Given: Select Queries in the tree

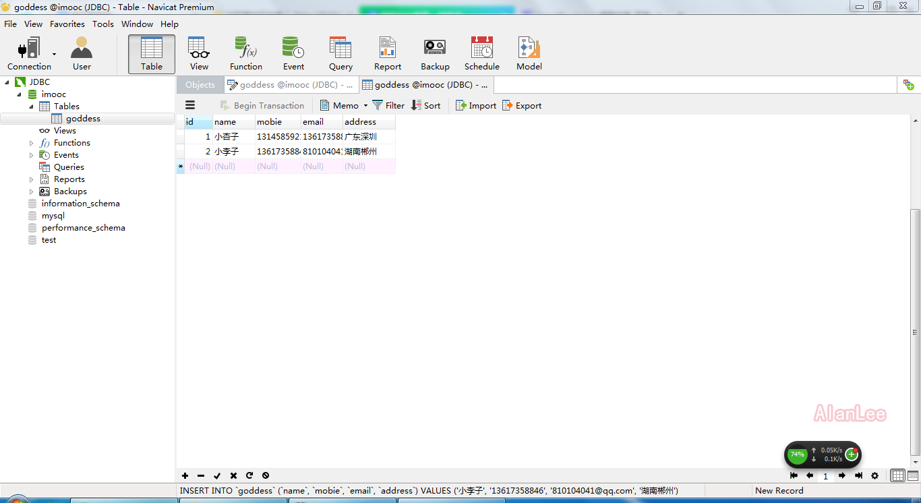Looking at the screenshot, I should tap(69, 167).
